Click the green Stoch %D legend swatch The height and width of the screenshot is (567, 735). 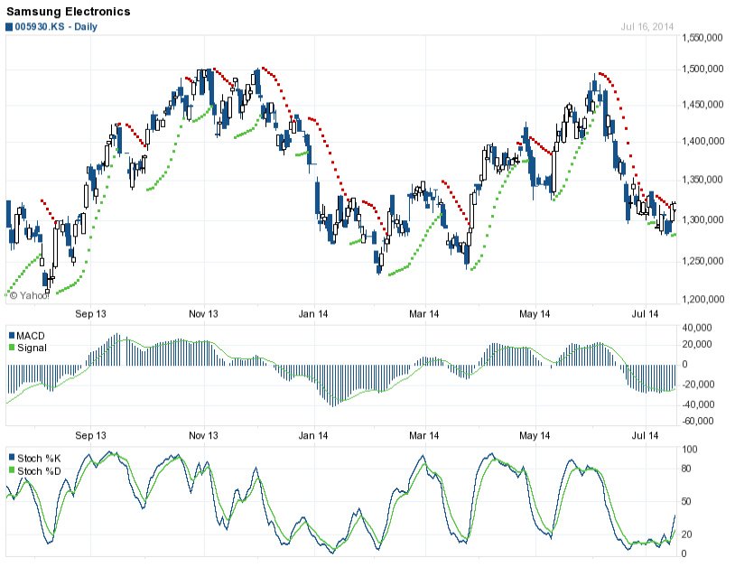click(x=12, y=470)
